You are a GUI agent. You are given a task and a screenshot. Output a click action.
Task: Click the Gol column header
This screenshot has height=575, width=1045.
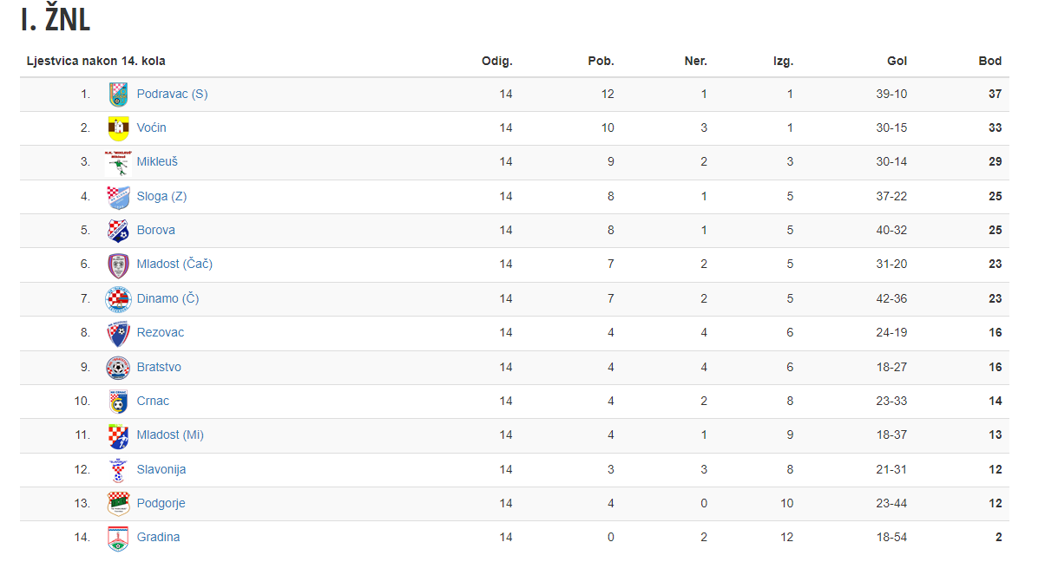(897, 61)
